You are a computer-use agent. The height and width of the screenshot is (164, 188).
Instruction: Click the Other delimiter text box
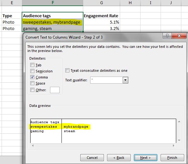pos(55,90)
